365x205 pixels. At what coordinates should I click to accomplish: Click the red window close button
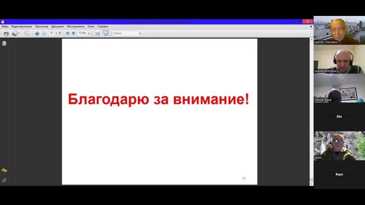tap(307, 22)
